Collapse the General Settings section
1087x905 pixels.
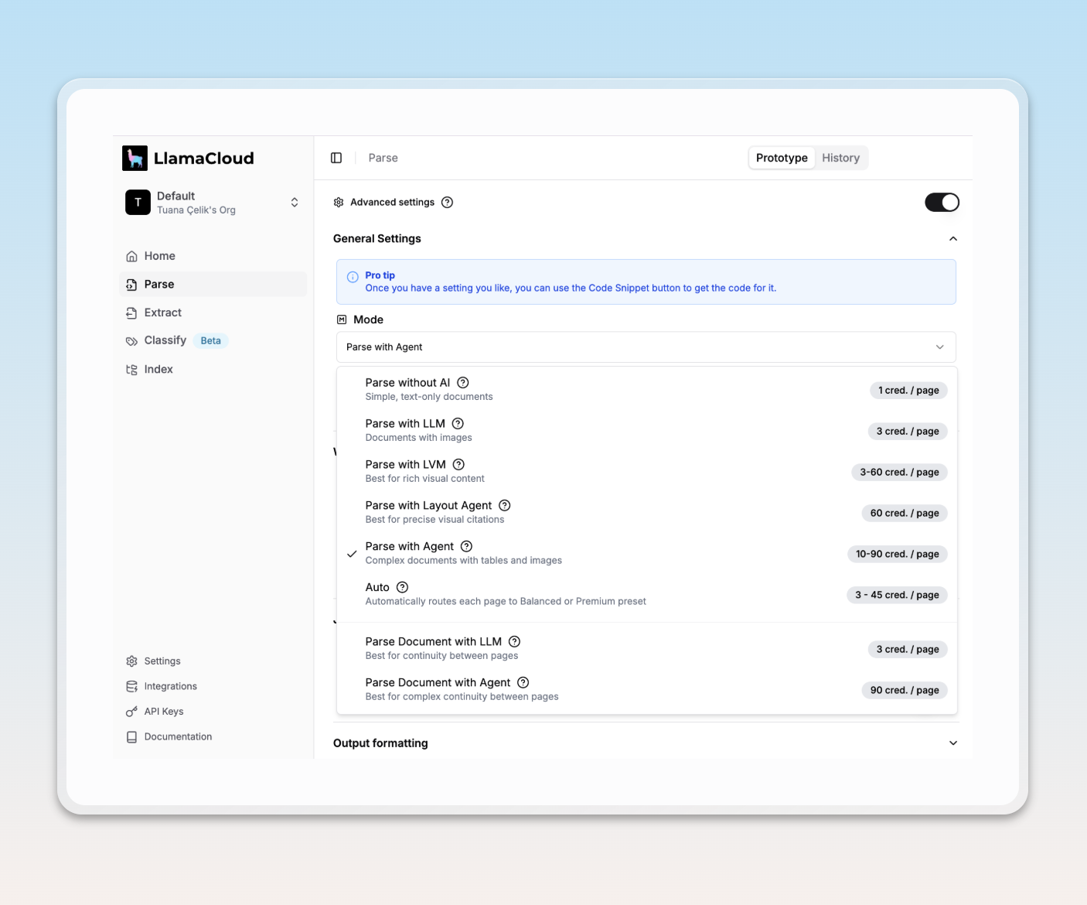(x=952, y=239)
